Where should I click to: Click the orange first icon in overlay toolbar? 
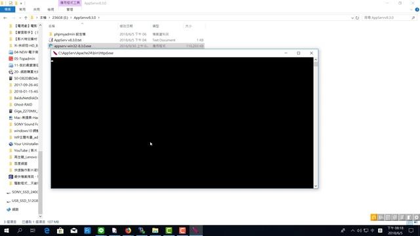[x=374, y=217]
